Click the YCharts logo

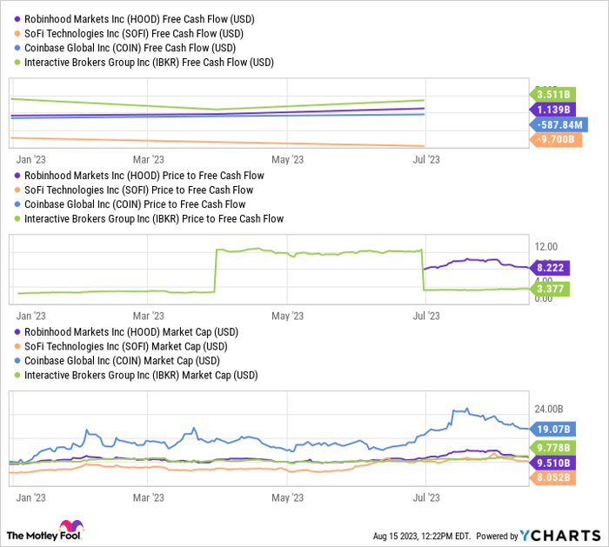pos(560,536)
